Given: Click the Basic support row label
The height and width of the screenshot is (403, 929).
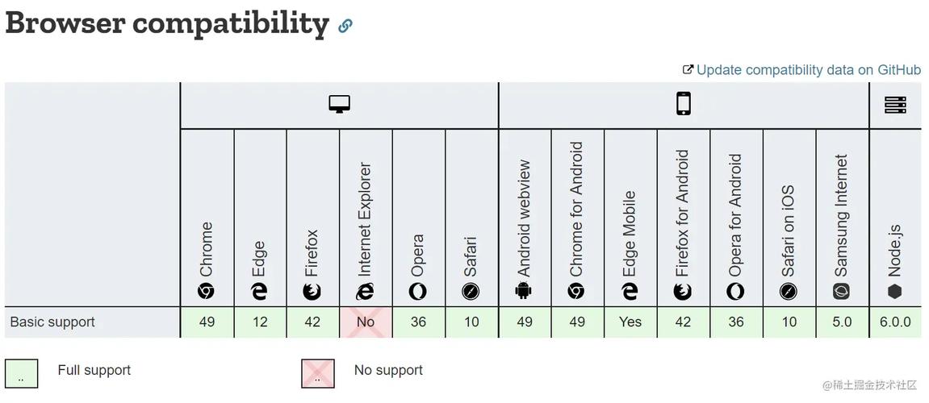Looking at the screenshot, I should click(52, 322).
